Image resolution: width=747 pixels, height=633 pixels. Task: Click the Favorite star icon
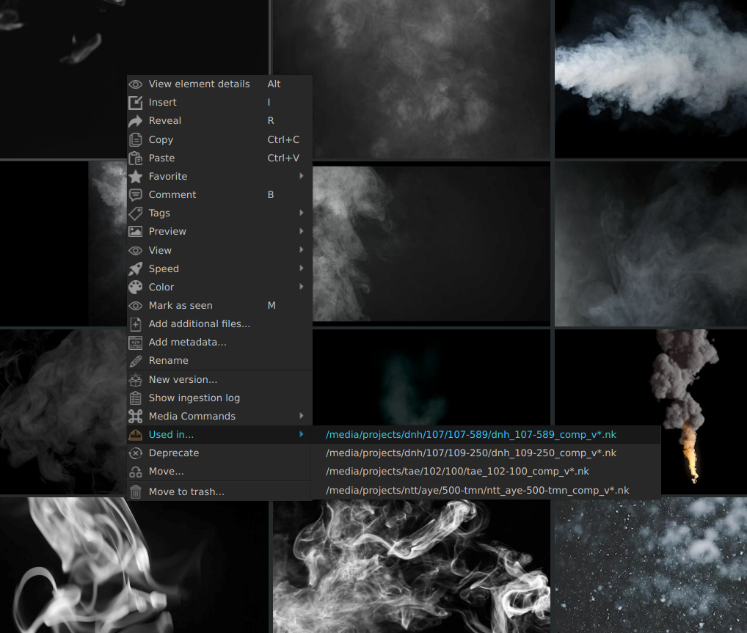pyautogui.click(x=136, y=177)
